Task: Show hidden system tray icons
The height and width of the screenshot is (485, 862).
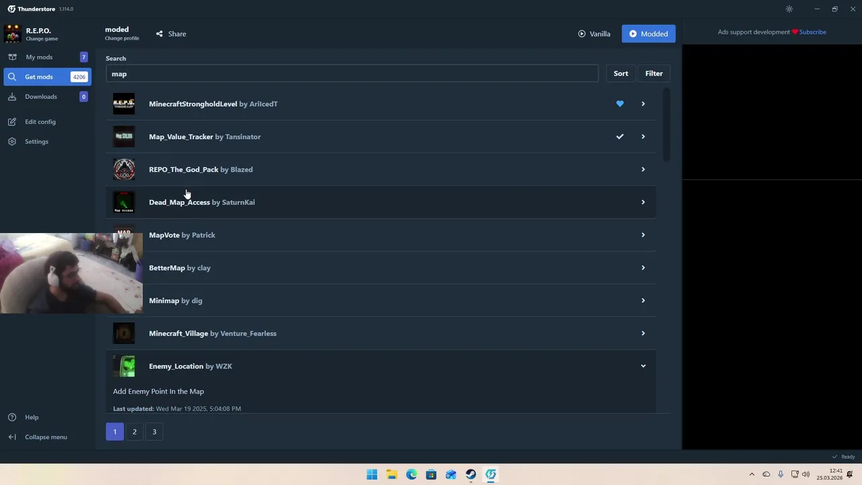Action: (752, 474)
